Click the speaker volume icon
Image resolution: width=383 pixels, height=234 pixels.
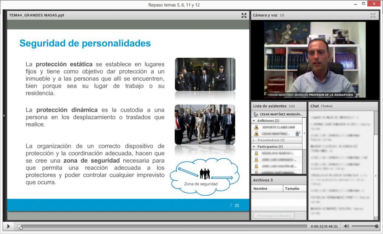pyautogui.click(x=346, y=226)
